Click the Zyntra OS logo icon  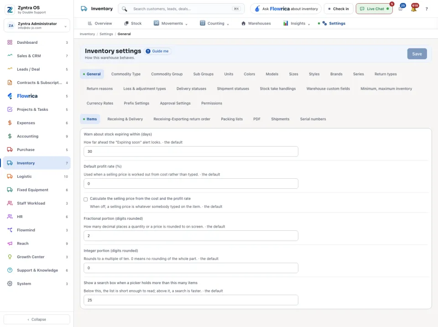click(x=10, y=10)
